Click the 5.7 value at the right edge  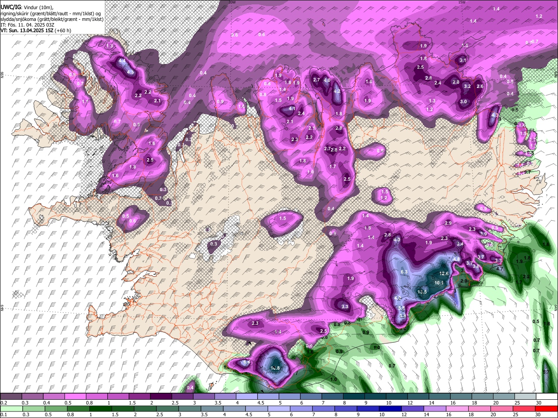(546, 372)
